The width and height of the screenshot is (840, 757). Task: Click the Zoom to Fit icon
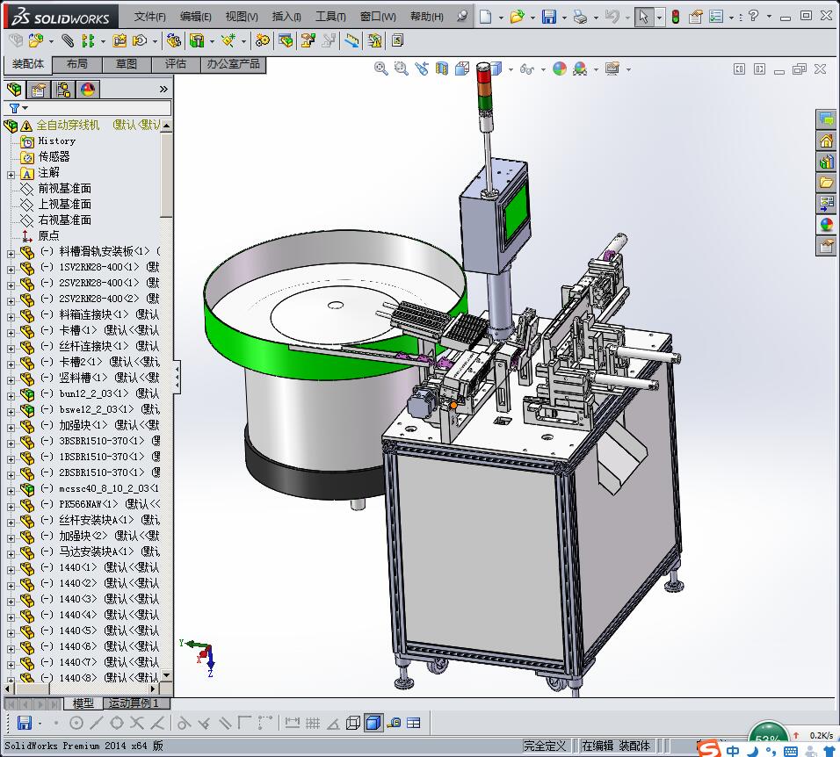380,68
